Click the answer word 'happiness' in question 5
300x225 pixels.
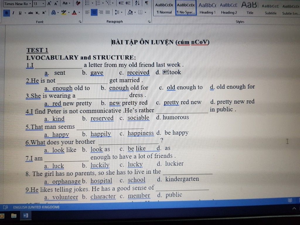(x=141, y=133)
